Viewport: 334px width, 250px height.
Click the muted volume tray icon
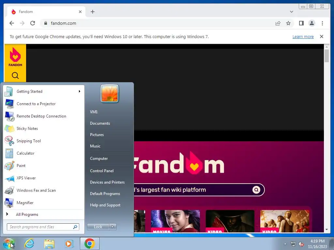click(301, 244)
